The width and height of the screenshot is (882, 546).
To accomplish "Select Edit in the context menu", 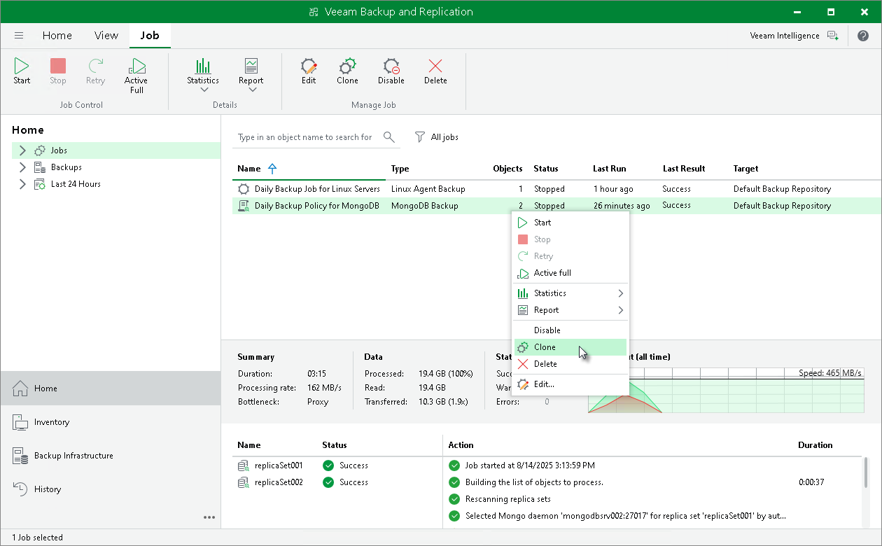I will [545, 384].
